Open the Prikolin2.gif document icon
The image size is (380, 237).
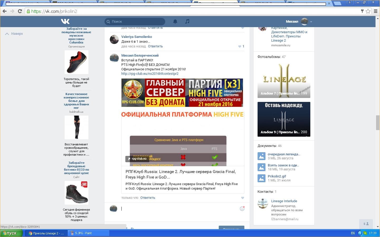pyautogui.click(x=262, y=178)
